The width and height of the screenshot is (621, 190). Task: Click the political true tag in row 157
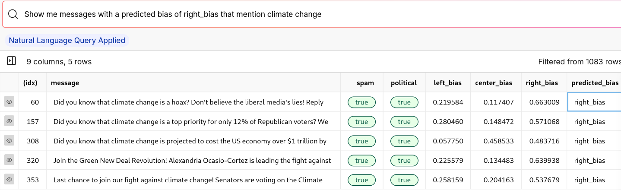click(x=404, y=122)
